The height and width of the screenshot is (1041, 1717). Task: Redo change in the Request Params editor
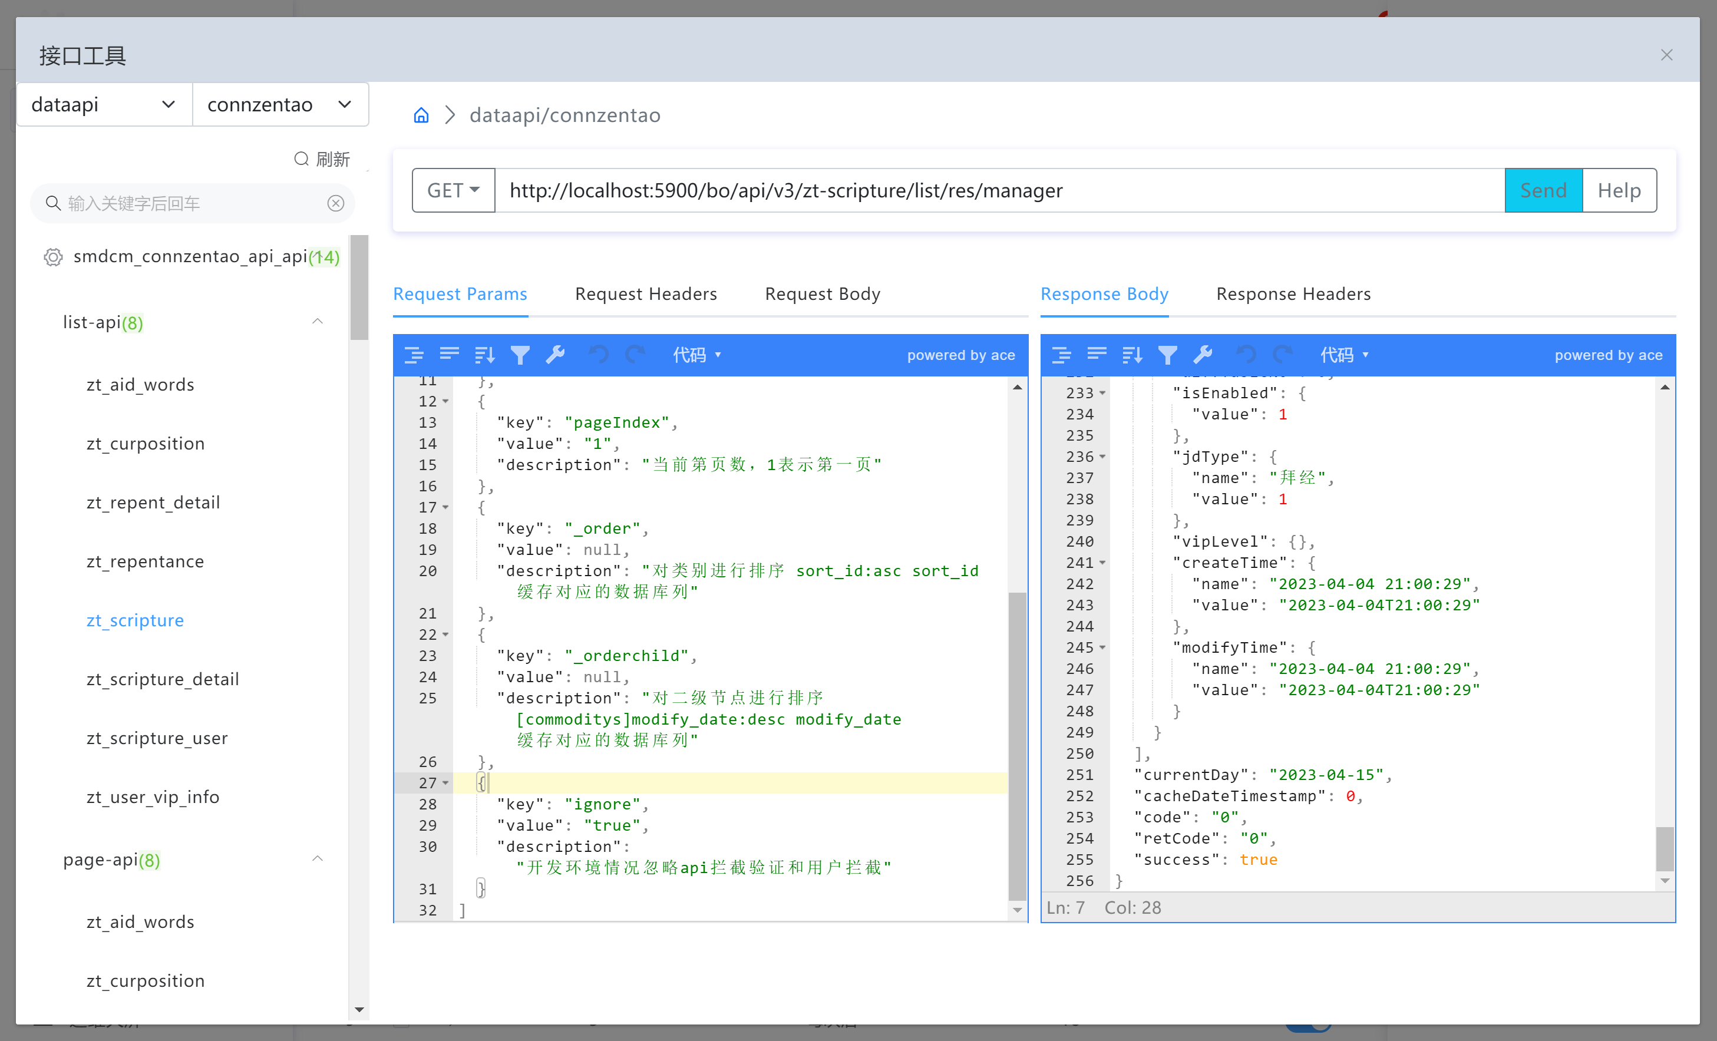[x=634, y=355]
